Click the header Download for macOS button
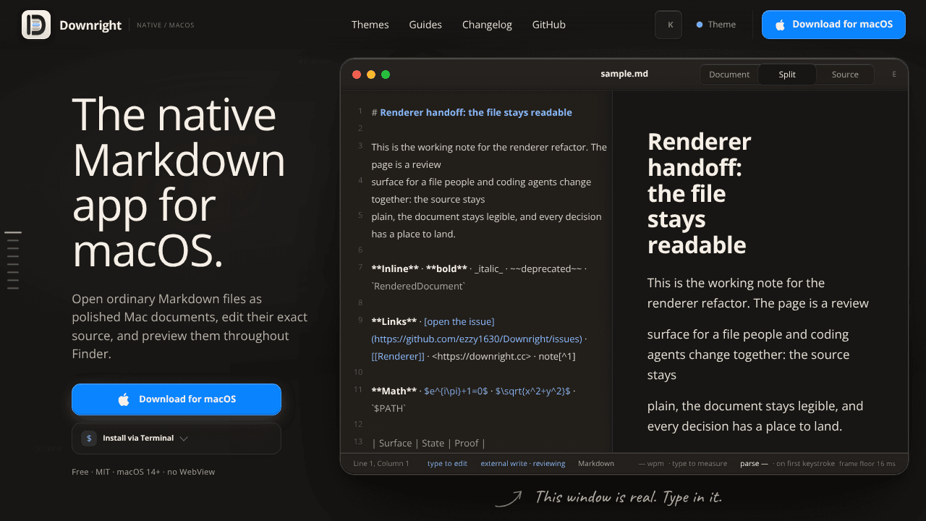 pos(833,25)
